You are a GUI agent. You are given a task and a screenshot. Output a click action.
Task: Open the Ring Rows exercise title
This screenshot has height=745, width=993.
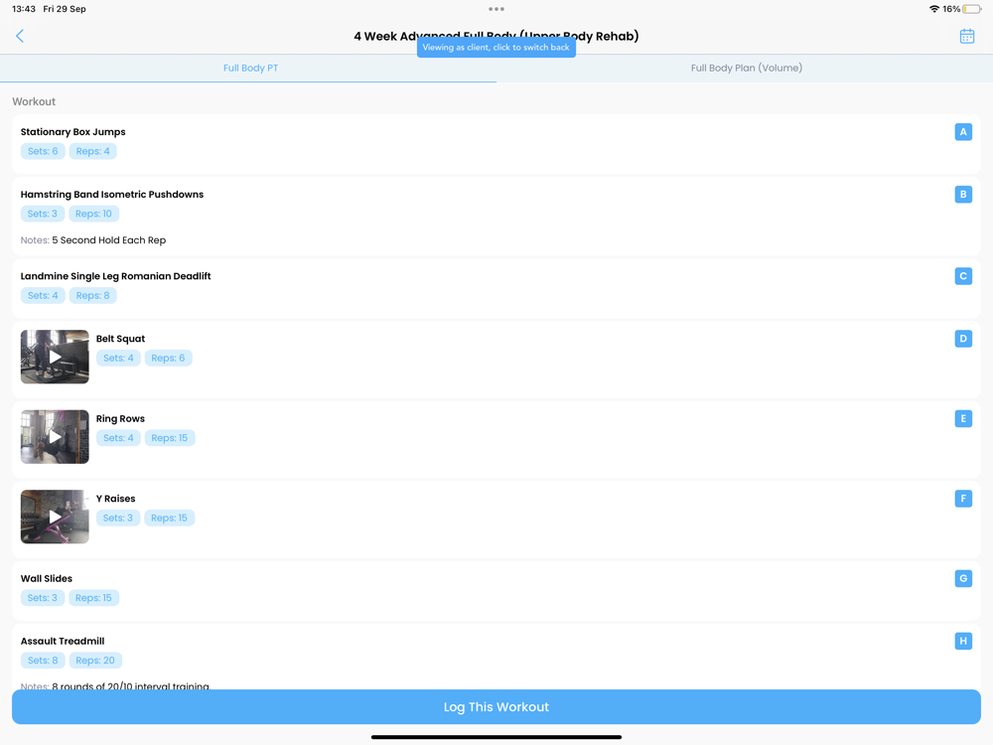120,419
